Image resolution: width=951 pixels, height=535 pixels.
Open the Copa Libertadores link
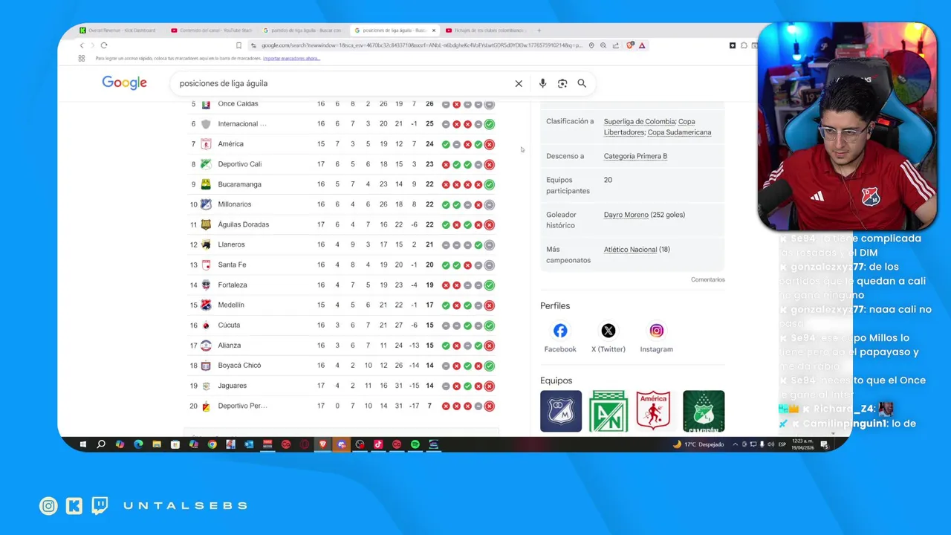(x=650, y=127)
